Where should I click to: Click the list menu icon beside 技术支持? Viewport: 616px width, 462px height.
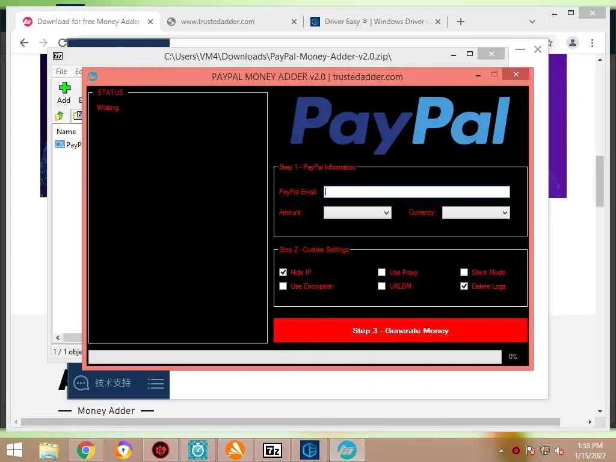156,383
